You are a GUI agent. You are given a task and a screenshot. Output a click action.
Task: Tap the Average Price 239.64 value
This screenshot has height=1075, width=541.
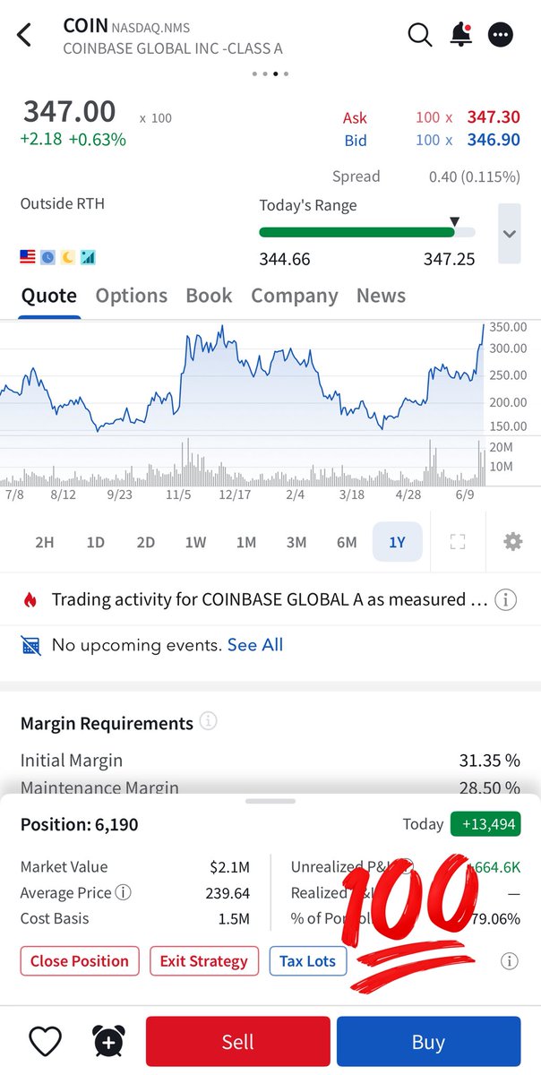point(228,893)
